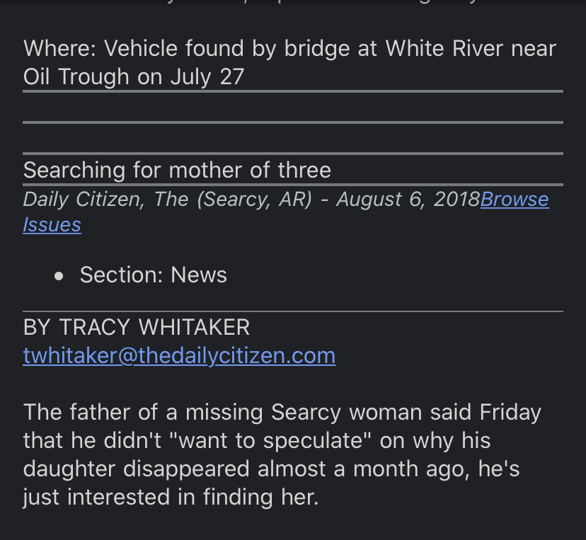Click the "Searching for mother of three" headline

coord(177,170)
